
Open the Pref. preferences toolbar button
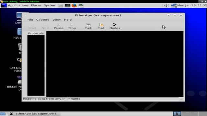click(88, 26)
